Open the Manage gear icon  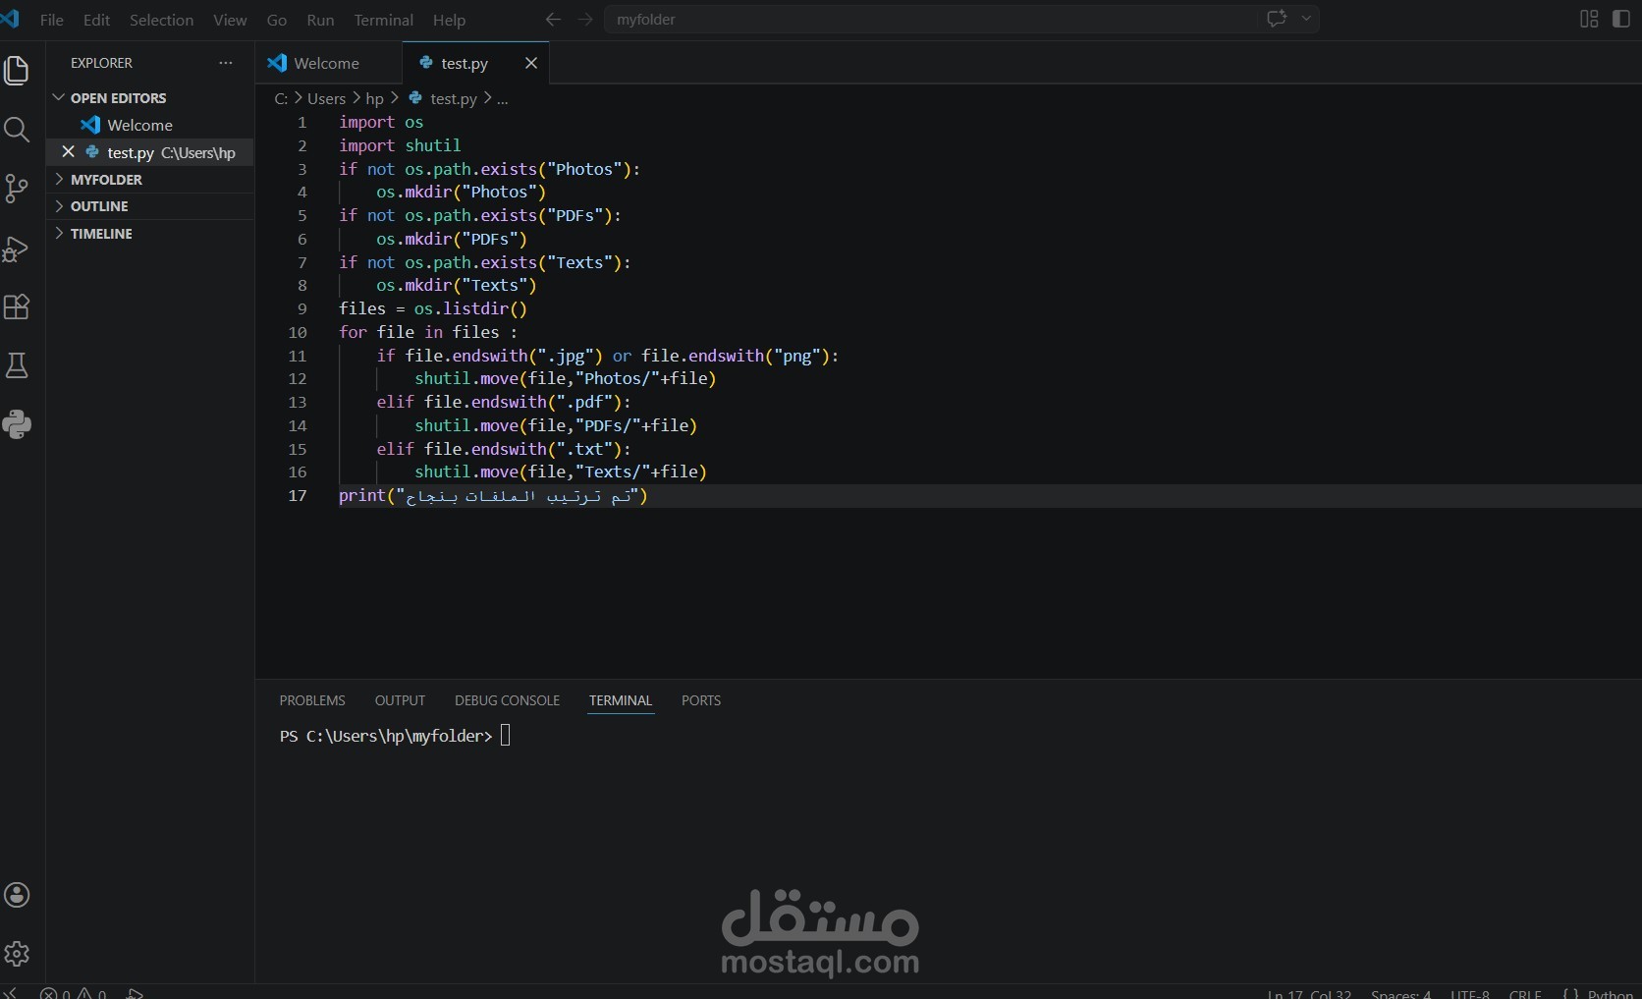pos(17,954)
